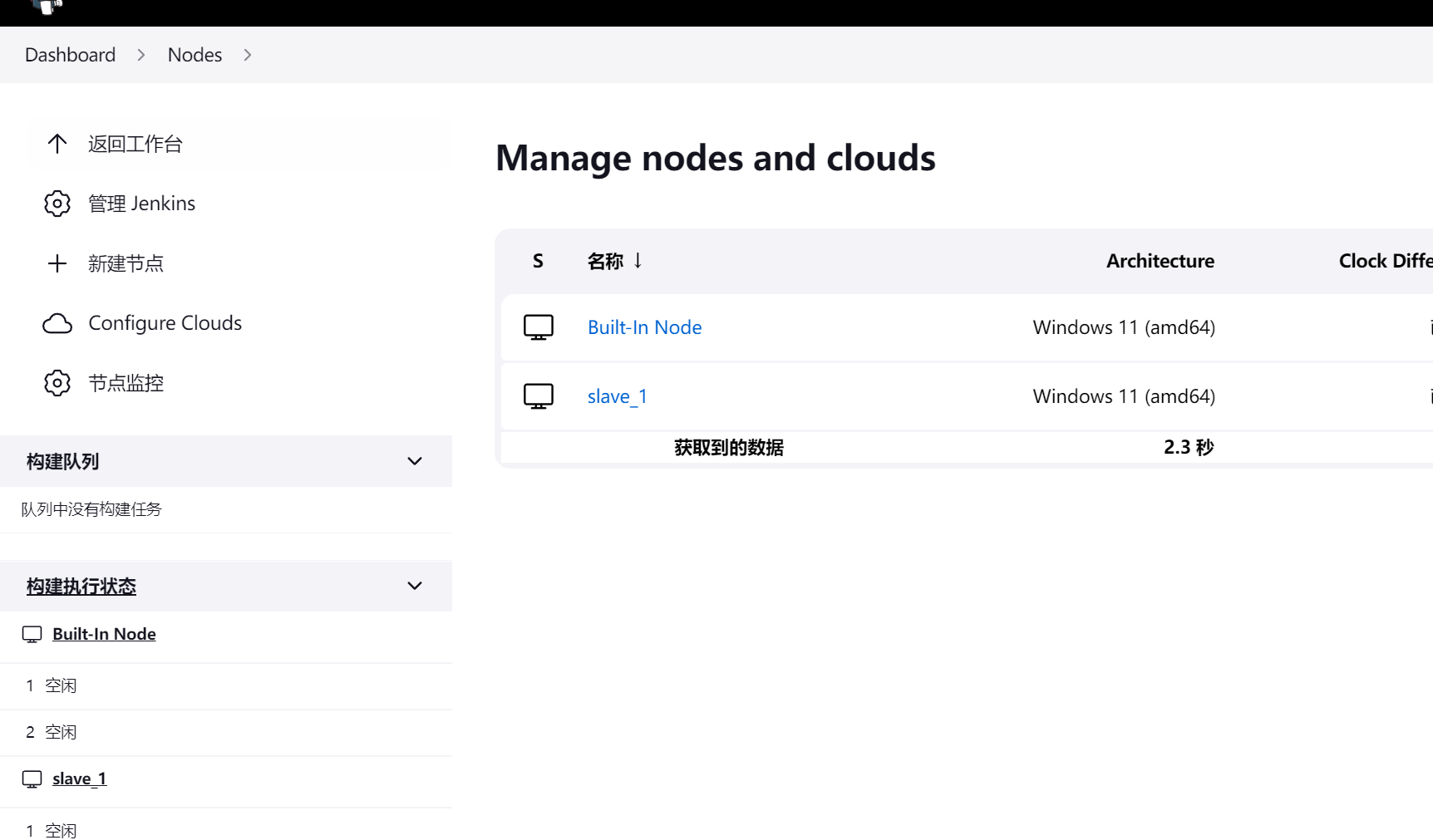Click Built-In Node executor 1 空闲 row
The image size is (1433, 840).
pos(226,686)
